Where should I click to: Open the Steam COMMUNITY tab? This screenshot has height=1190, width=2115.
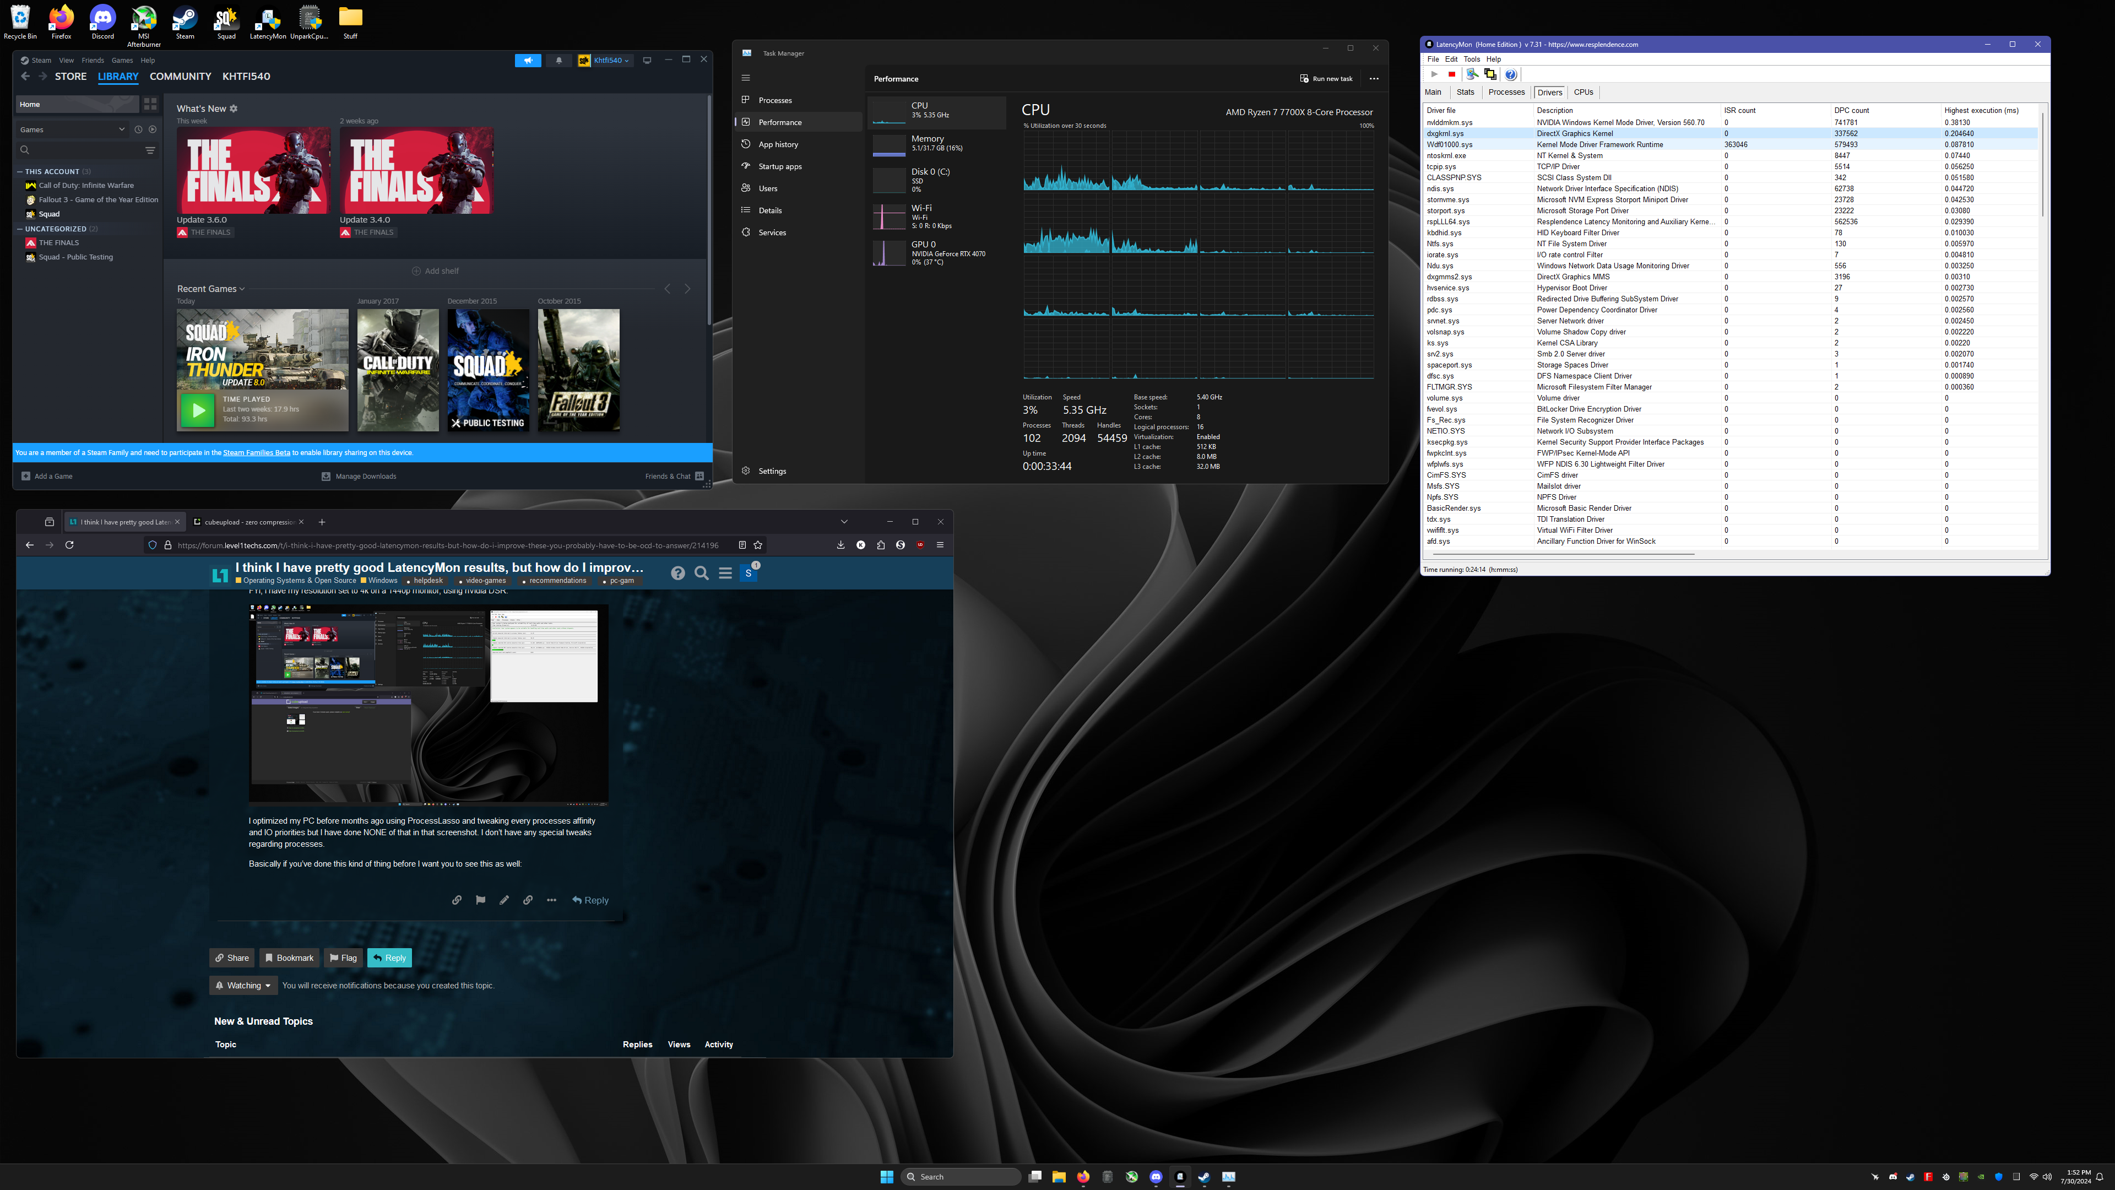click(181, 77)
